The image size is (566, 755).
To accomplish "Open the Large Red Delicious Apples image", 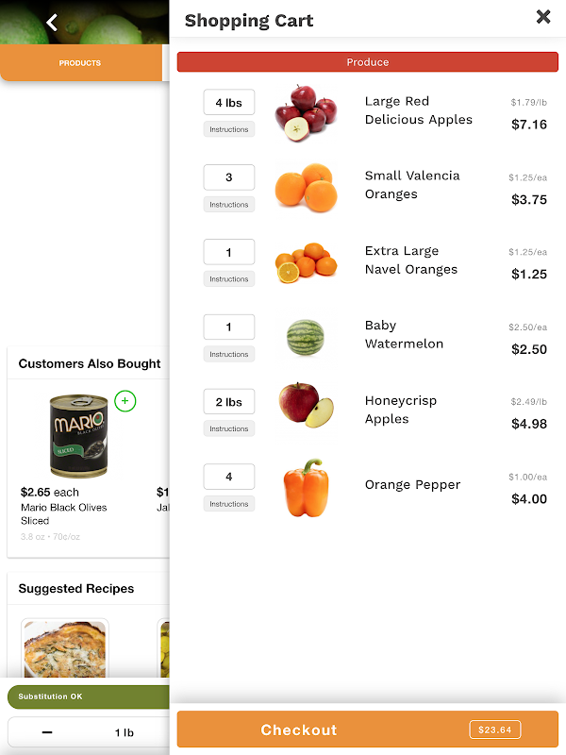I will [306, 113].
